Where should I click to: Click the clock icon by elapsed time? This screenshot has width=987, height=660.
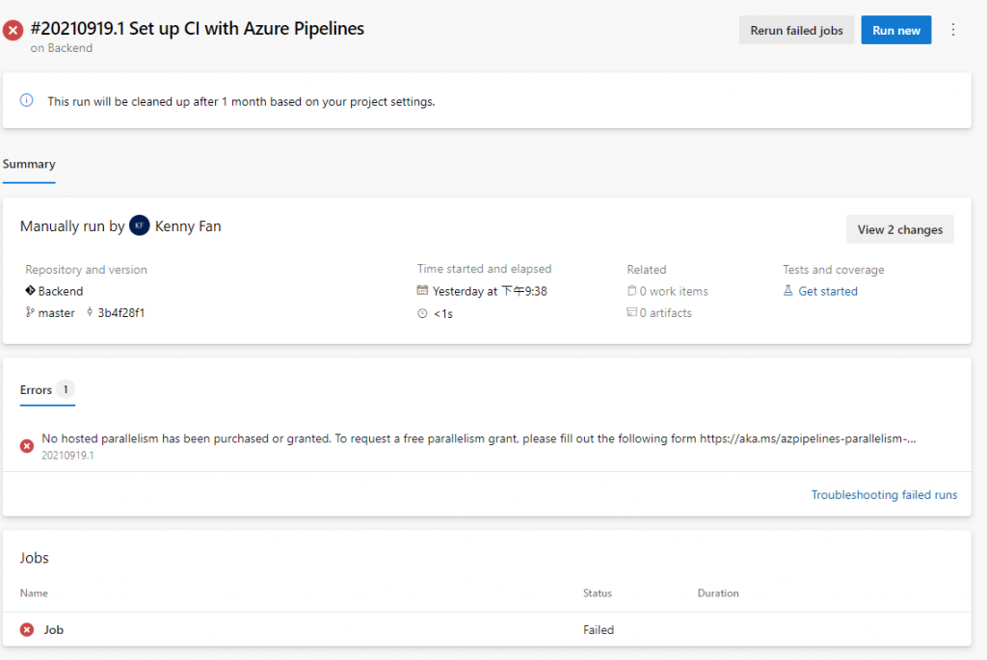click(422, 313)
